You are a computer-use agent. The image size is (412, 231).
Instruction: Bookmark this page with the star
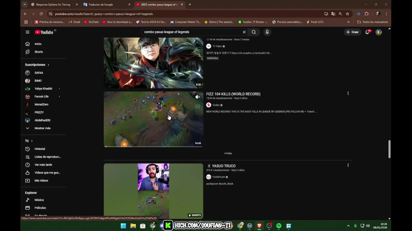[347, 14]
